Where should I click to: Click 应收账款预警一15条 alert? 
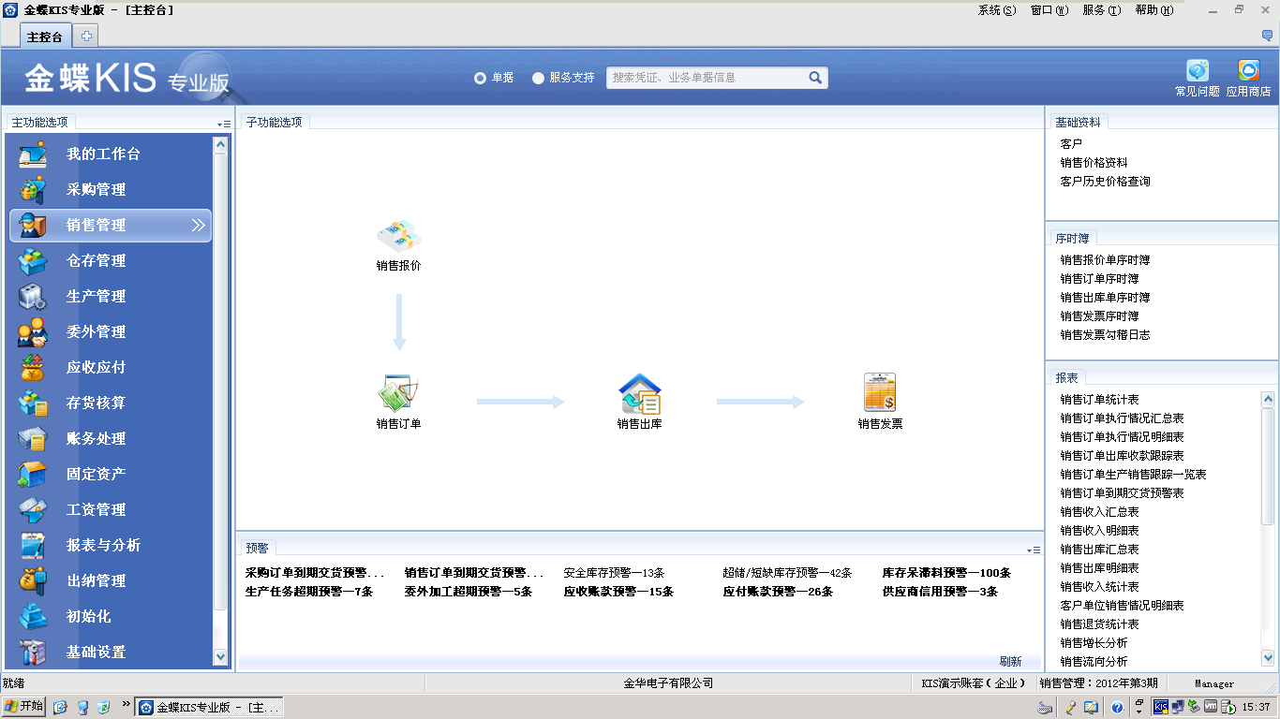(x=618, y=592)
